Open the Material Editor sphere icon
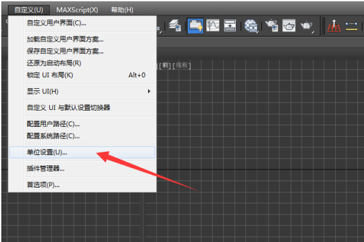Image resolution: width=364 pixels, height=242 pixels. [x=251, y=26]
